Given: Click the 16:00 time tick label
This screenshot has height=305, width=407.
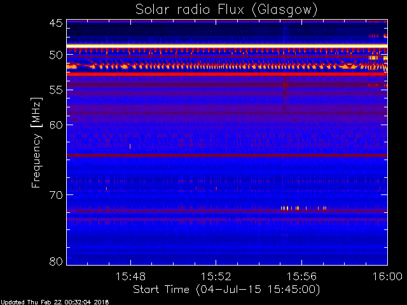Looking at the screenshot, I should [x=387, y=276].
